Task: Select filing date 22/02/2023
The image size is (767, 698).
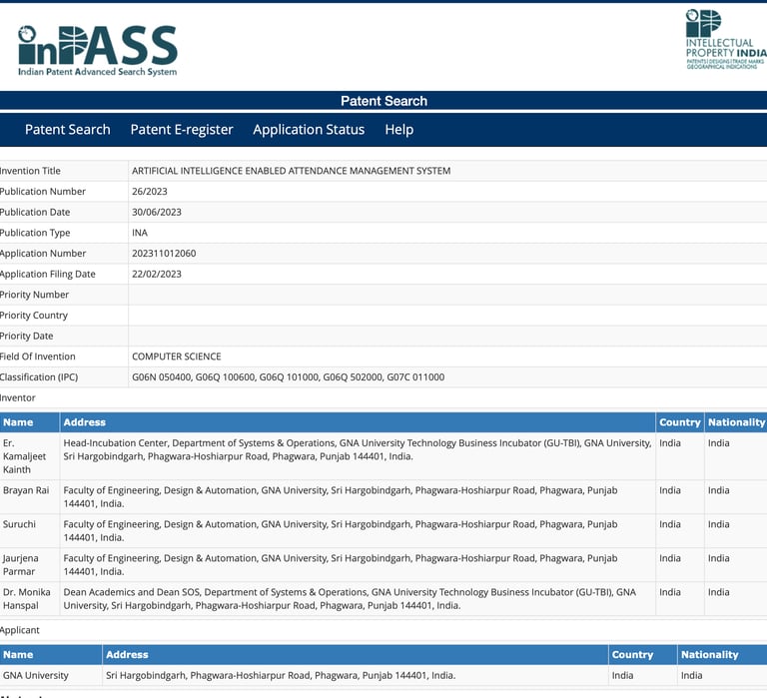Action: click(157, 274)
